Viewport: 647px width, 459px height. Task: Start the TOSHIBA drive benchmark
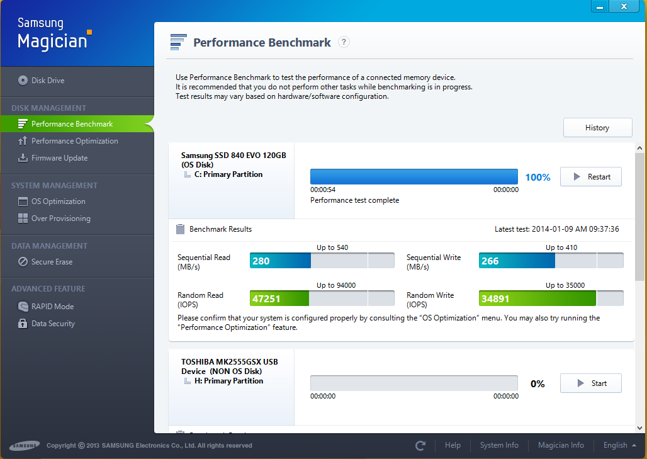tap(591, 383)
